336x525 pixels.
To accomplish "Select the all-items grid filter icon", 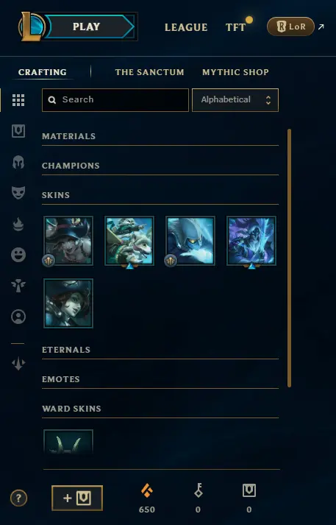I will pyautogui.click(x=18, y=100).
